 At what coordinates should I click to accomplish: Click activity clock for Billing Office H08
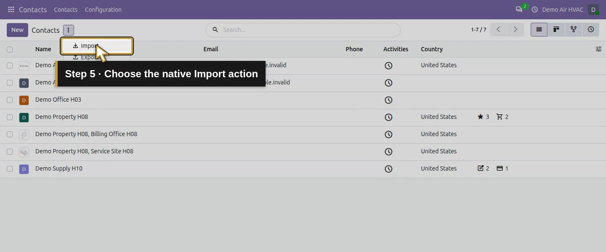(x=388, y=134)
